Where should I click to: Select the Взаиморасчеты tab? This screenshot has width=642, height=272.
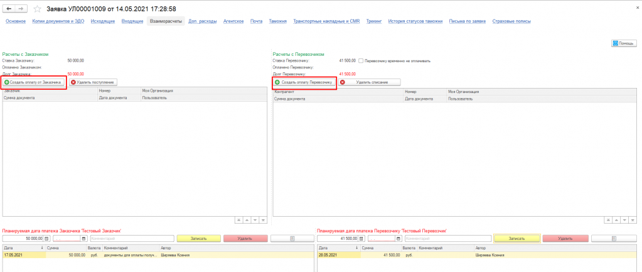click(x=166, y=21)
